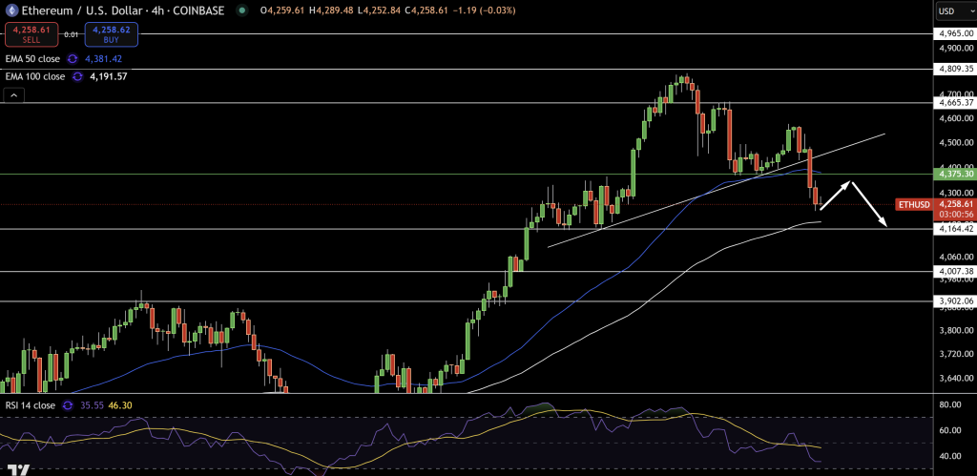Click the green market status dot
Viewport: 977px width, 476px height.
point(241,10)
